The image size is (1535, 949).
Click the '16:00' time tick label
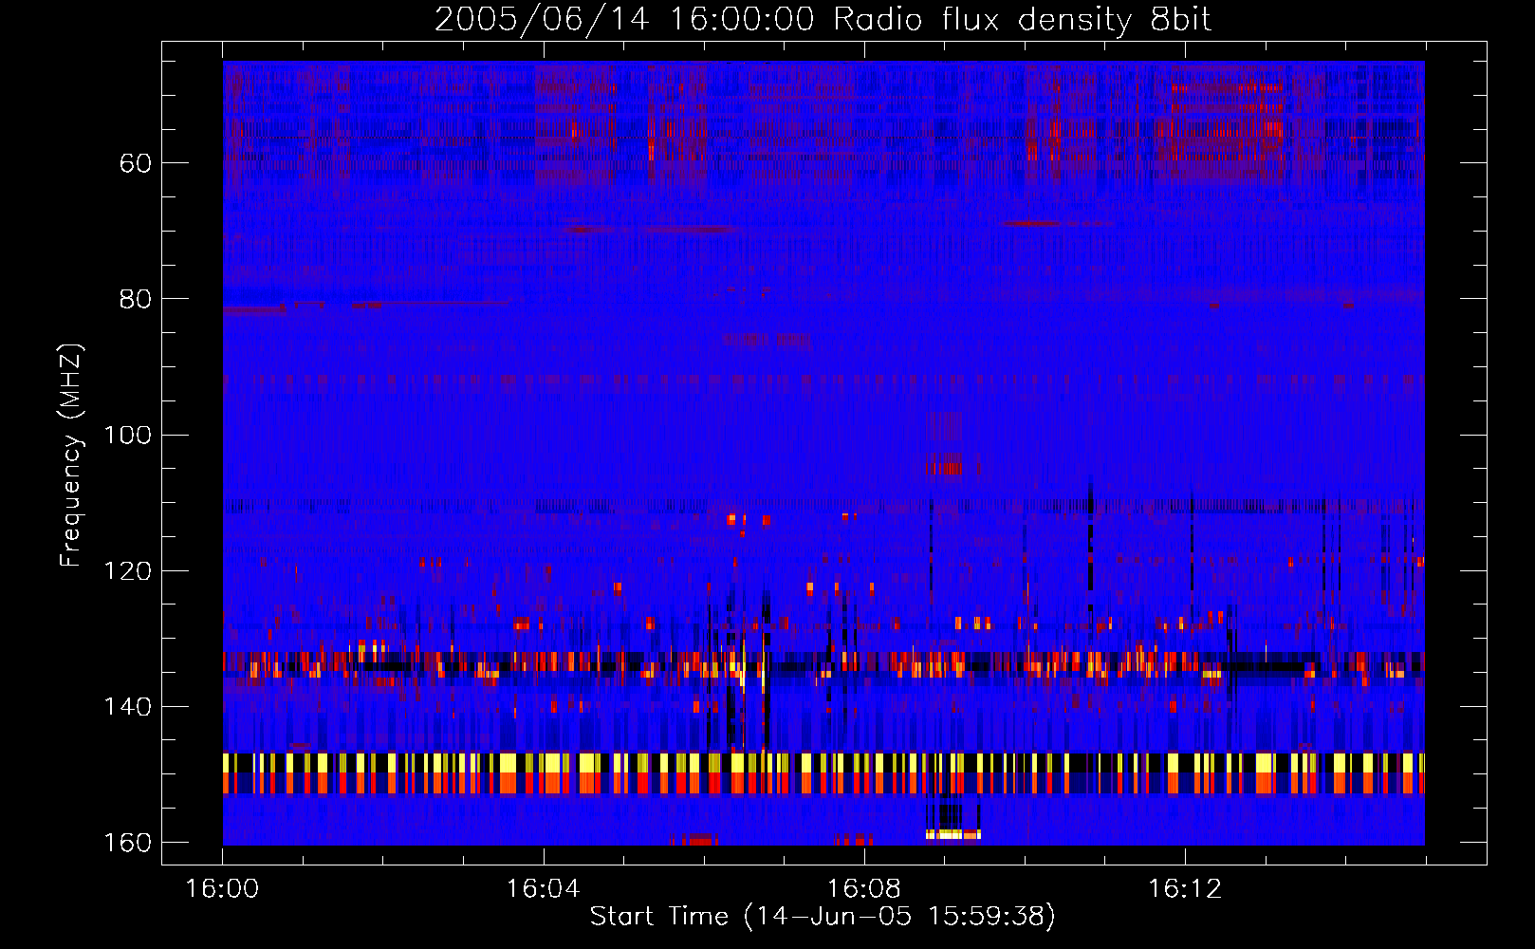click(222, 889)
